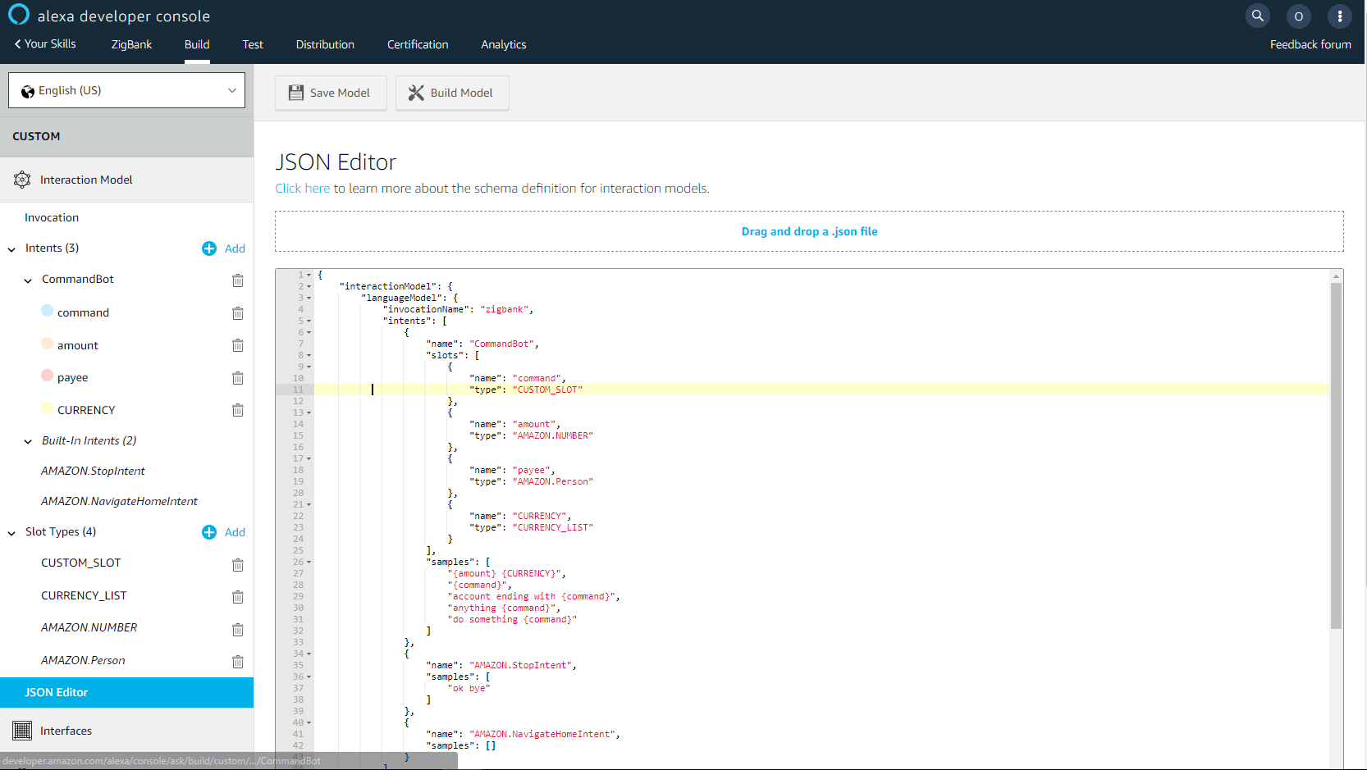Open the ZigBank skill tab
1367x770 pixels.
(131, 44)
